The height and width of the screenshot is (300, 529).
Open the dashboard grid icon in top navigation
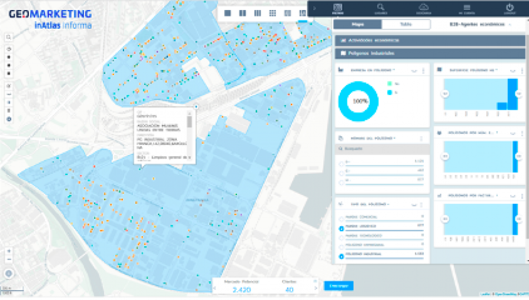[x=338, y=8]
